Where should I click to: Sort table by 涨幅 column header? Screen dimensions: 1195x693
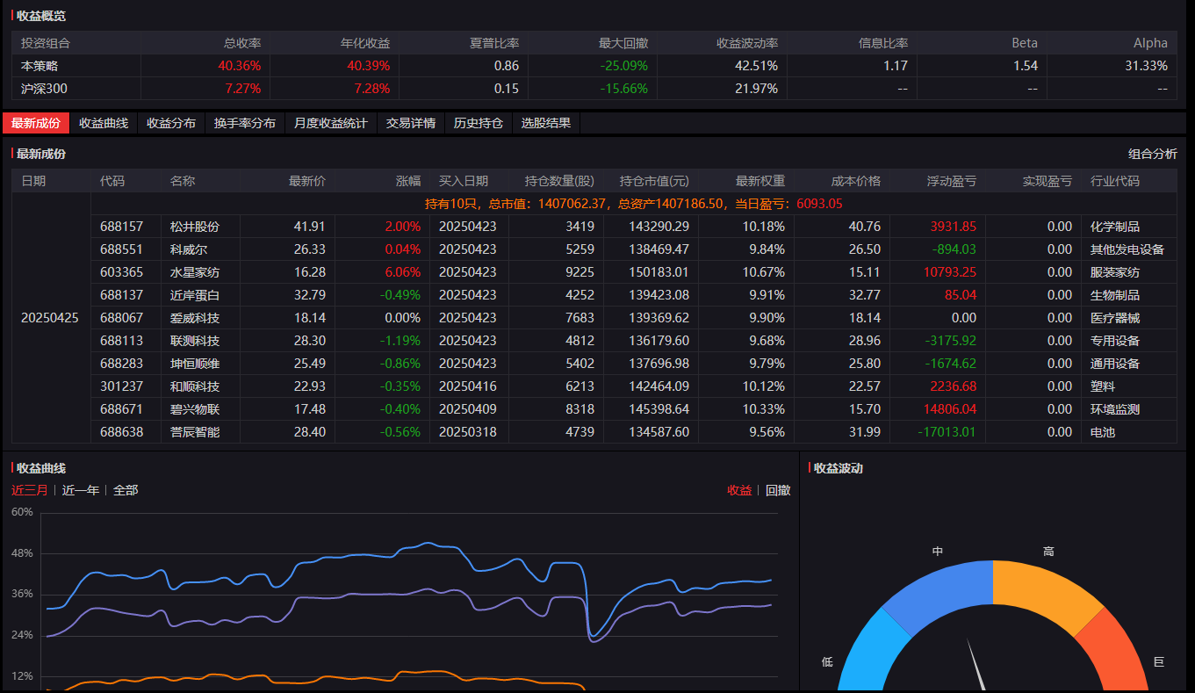(408, 181)
